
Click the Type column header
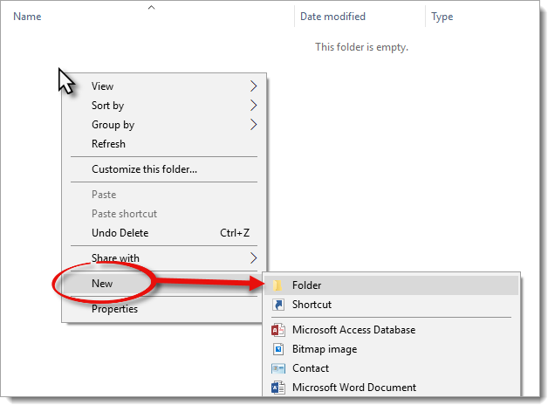442,17
